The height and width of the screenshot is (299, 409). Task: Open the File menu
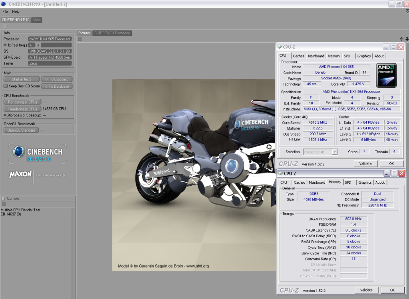(x=5, y=12)
